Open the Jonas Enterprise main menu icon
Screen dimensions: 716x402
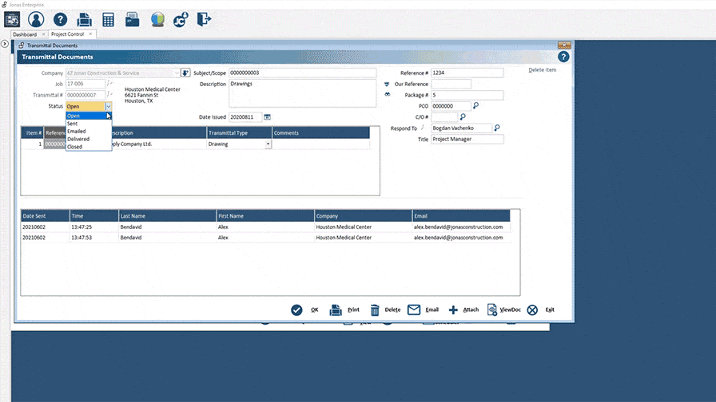pyautogui.click(x=12, y=20)
